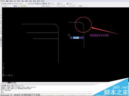Select the Construction Line tool
This screenshot has width=129, height=96.
pyautogui.click(x=1, y=11)
